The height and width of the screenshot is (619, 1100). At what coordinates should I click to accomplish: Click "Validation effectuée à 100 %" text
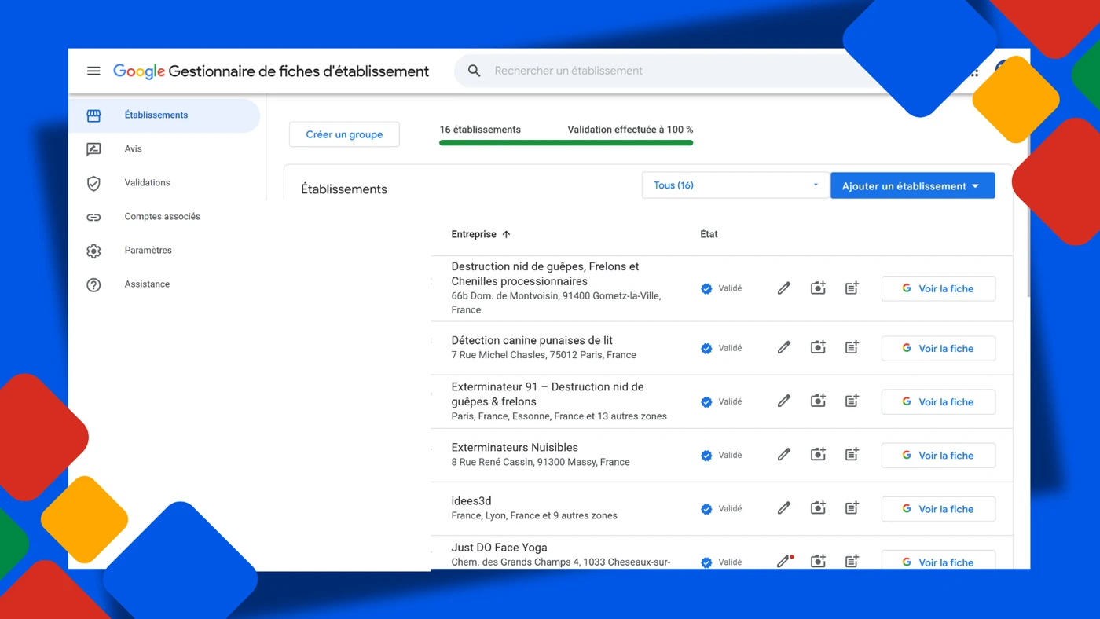pos(630,130)
